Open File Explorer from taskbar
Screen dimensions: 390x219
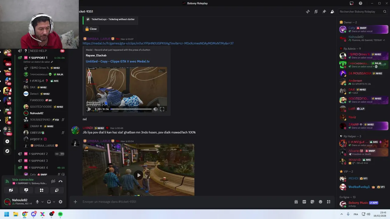point(16,214)
